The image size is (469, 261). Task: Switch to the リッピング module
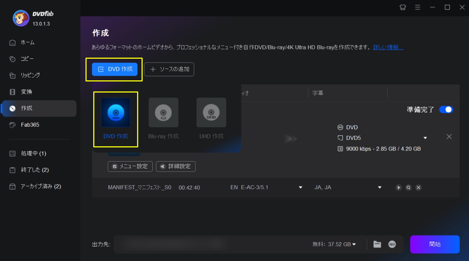(39, 75)
